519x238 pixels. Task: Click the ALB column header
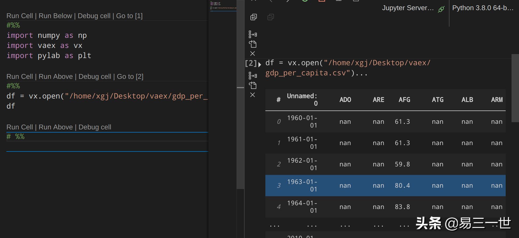[467, 100]
